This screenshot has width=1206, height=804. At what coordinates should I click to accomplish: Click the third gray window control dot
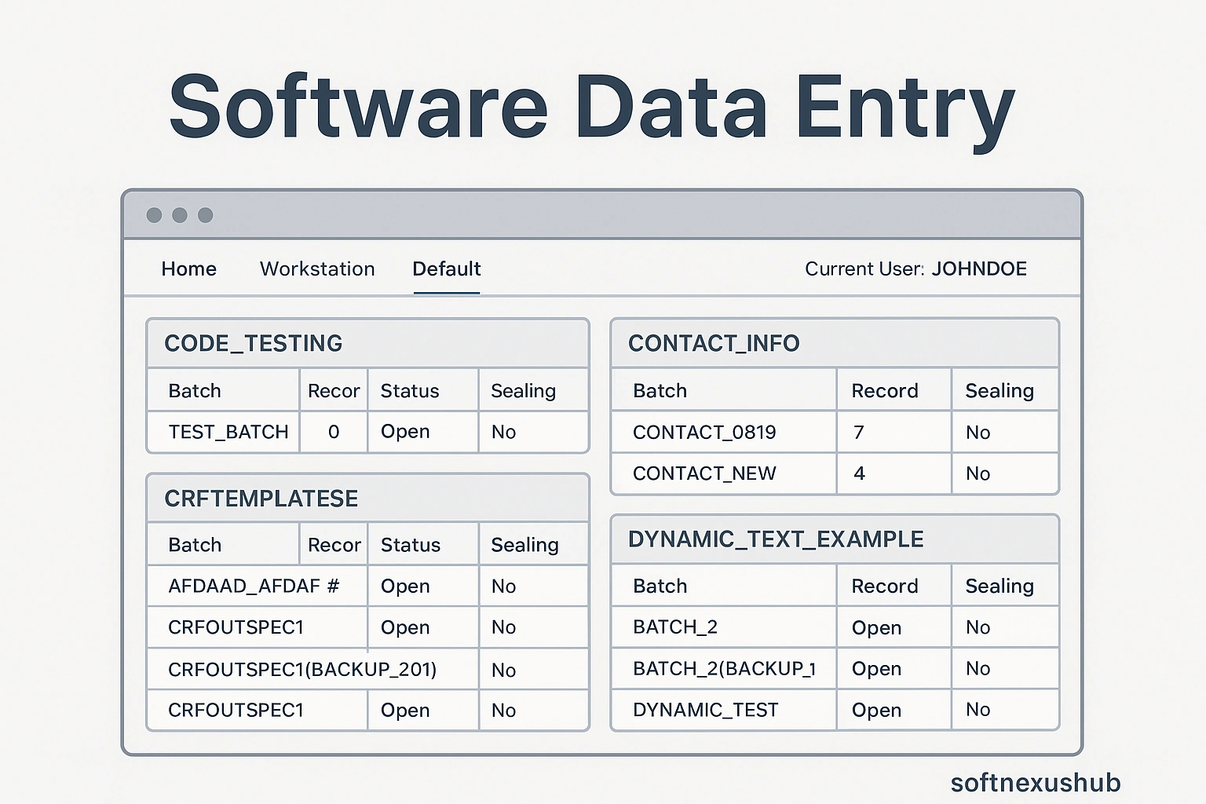pos(206,215)
